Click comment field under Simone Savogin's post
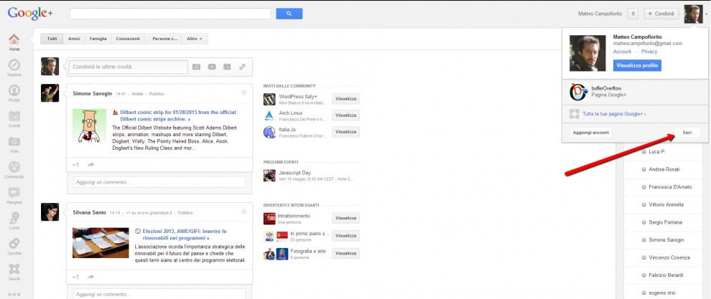 pyautogui.click(x=159, y=182)
